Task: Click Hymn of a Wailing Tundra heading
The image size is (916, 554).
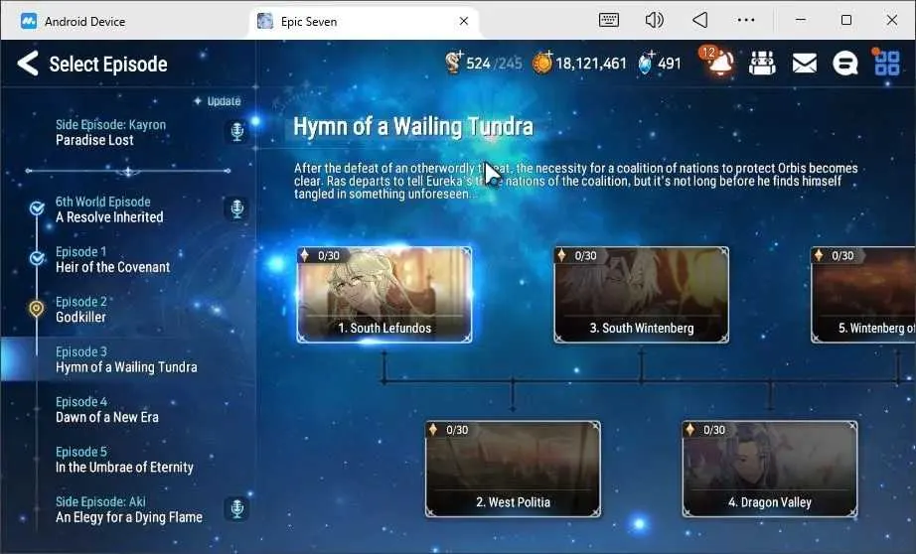Action: click(413, 126)
